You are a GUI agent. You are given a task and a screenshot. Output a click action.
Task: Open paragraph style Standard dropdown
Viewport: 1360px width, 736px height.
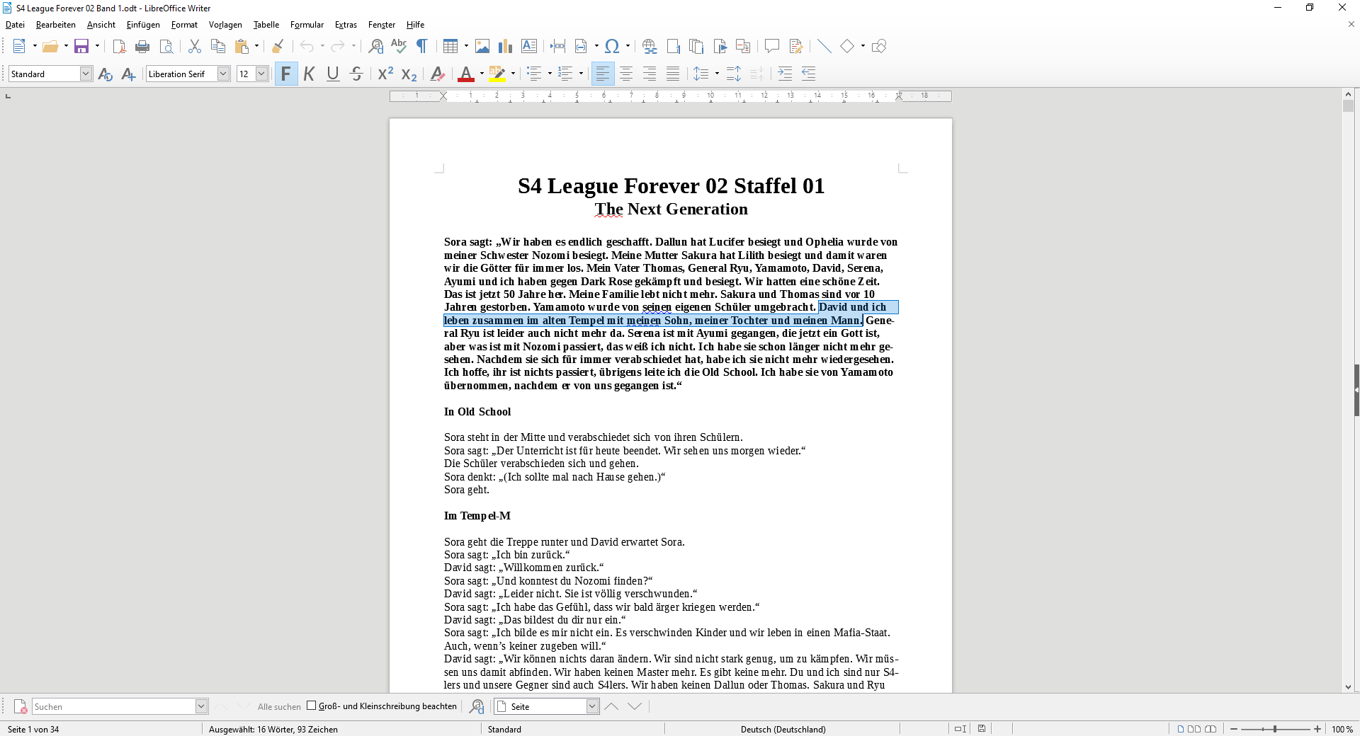(x=86, y=74)
